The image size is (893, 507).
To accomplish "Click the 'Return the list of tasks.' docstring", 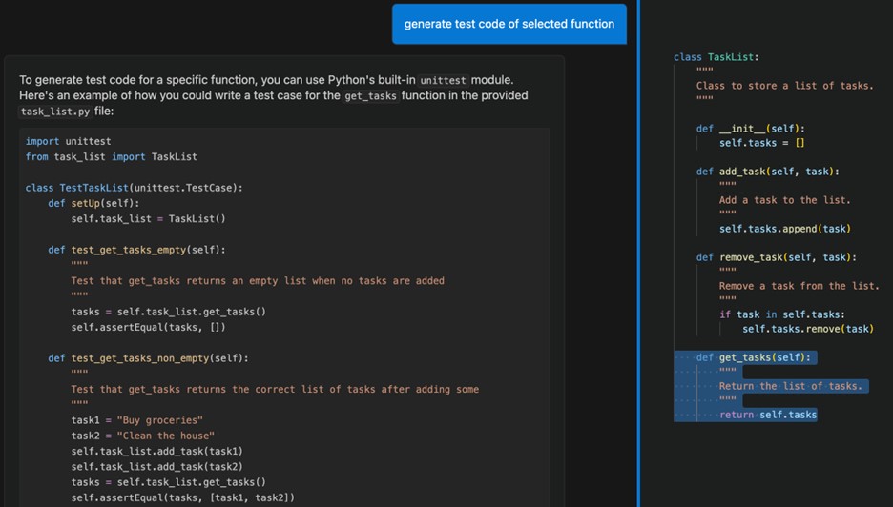I will (x=790, y=386).
